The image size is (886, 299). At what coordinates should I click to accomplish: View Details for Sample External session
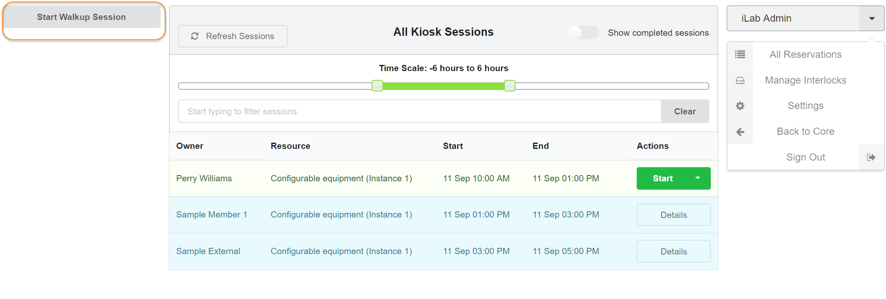click(x=673, y=252)
